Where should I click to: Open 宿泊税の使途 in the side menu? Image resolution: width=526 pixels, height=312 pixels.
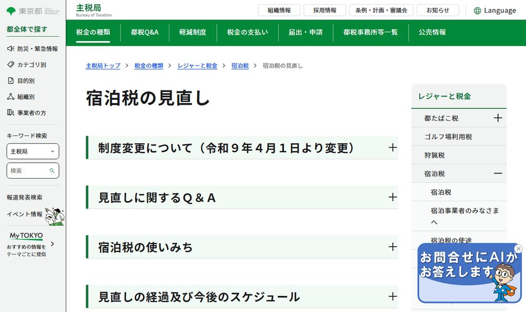click(451, 240)
